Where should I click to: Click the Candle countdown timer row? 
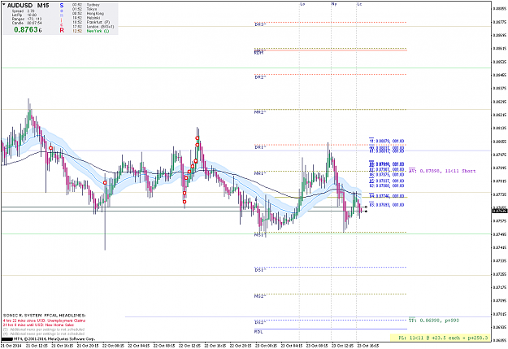pos(27,23)
